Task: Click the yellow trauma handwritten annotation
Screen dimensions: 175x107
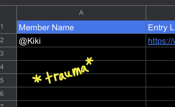Action: click(x=63, y=70)
